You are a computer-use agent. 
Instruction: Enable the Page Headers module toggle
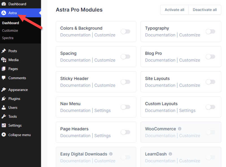125,132
